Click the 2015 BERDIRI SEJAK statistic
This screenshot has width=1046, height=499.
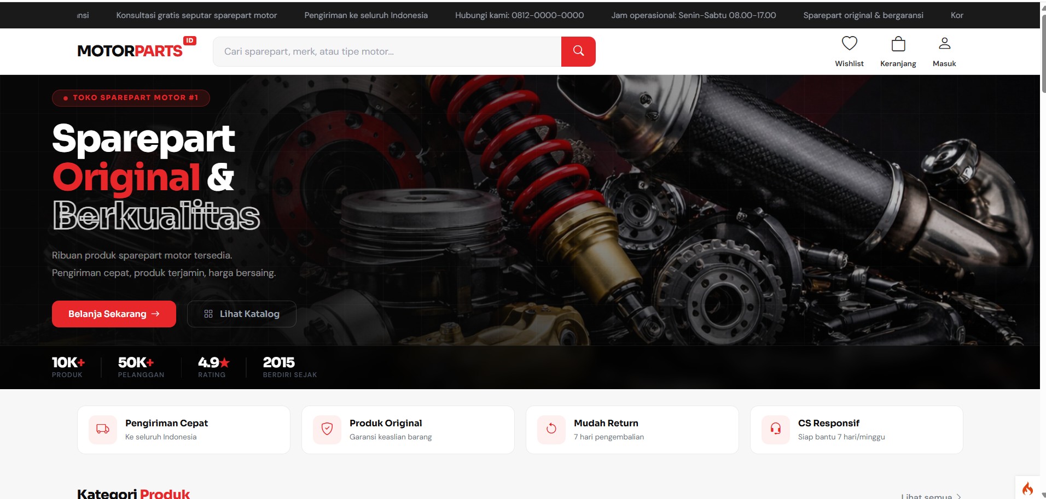click(x=290, y=367)
